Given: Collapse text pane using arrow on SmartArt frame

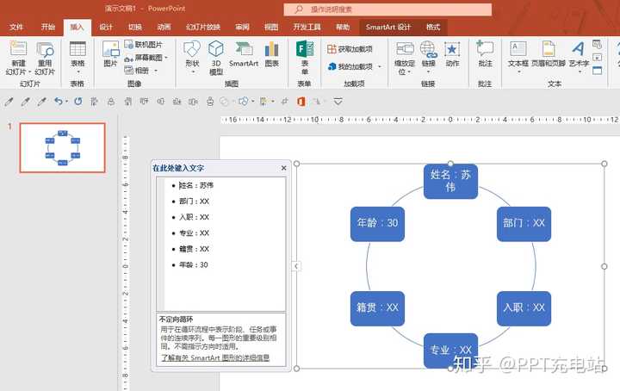Looking at the screenshot, I should pyautogui.click(x=296, y=266).
